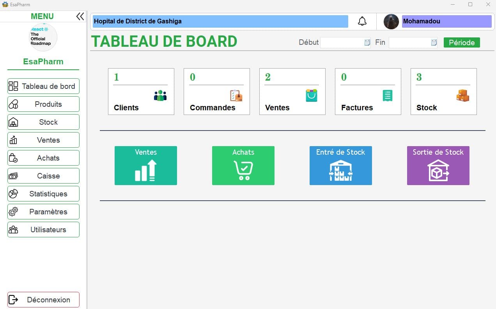Click the TABLEAU DE BOARD heading
The width and height of the screenshot is (496, 309).
tap(164, 41)
